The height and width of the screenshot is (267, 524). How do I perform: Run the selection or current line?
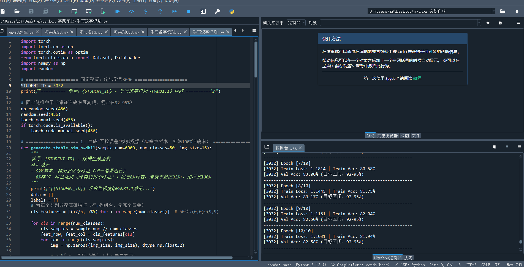[103, 11]
